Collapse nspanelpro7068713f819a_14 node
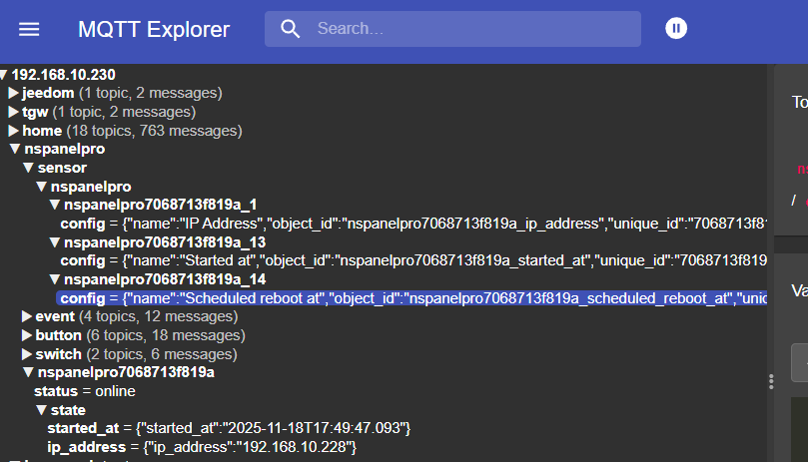Screen dimensions: 808x462 pos(55,279)
